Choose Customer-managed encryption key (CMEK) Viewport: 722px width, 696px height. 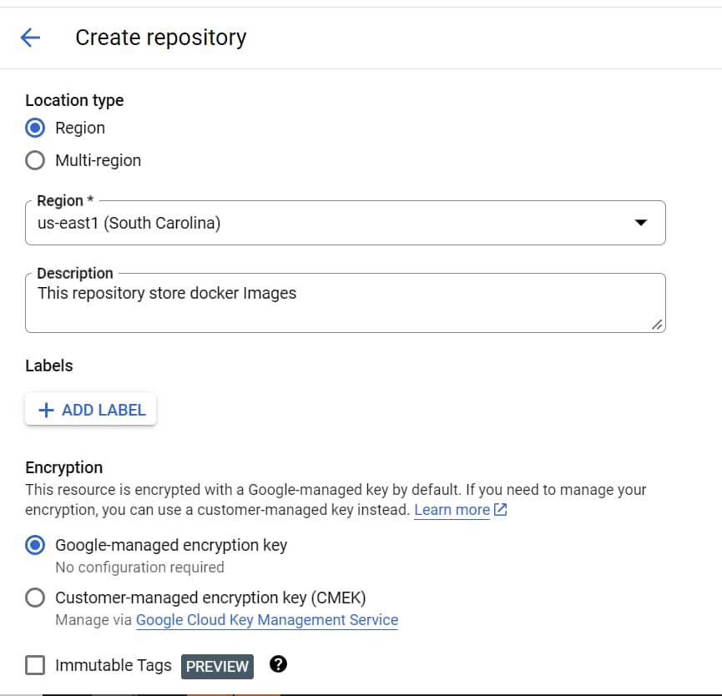pos(35,598)
